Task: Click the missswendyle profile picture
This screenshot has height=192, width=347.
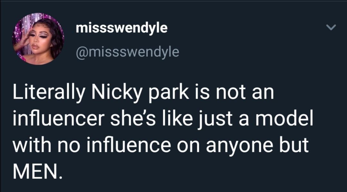Action: [38, 39]
